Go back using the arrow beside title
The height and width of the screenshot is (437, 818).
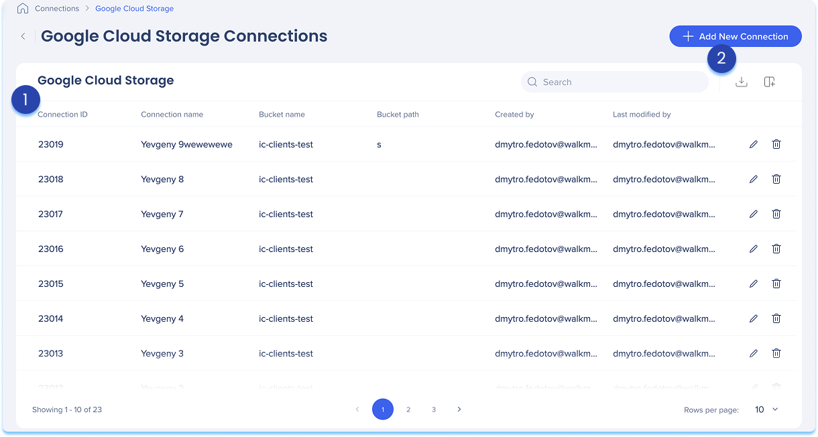point(23,36)
